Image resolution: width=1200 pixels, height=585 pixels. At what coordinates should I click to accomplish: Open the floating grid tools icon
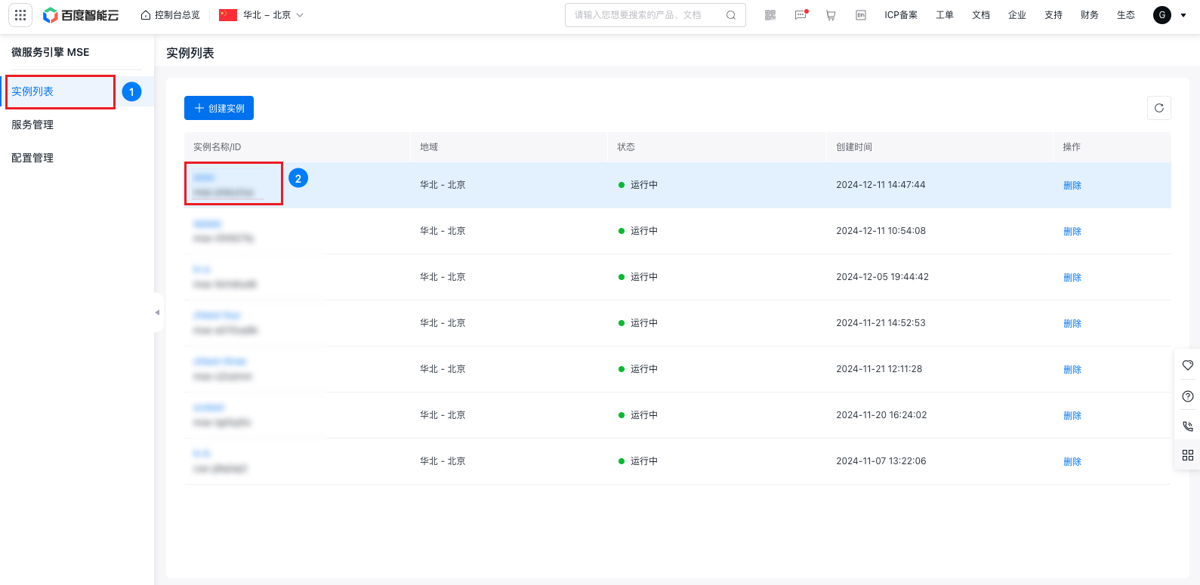tap(1188, 455)
